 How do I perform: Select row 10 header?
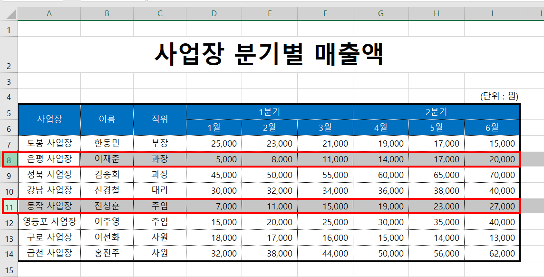click(x=9, y=190)
